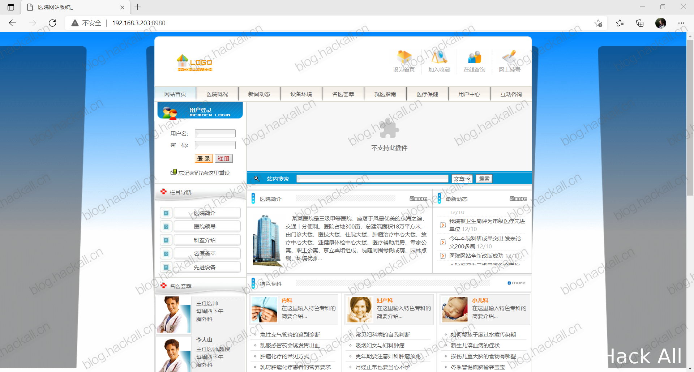Click the hospital building photo
694x372 pixels.
[x=267, y=240]
